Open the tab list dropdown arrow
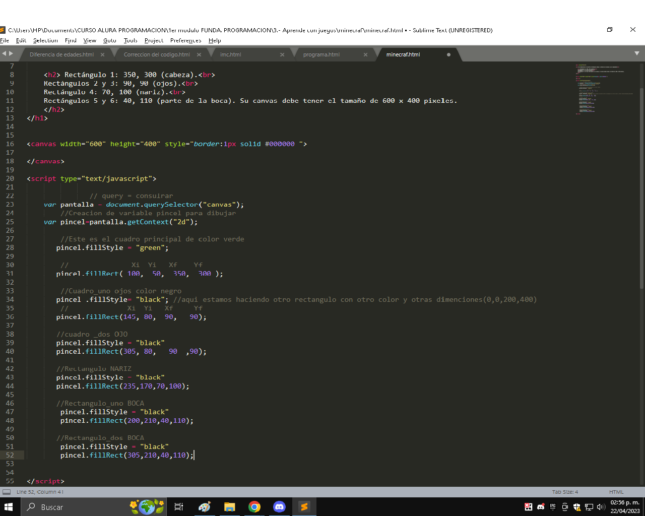645x516 pixels. (x=636, y=53)
